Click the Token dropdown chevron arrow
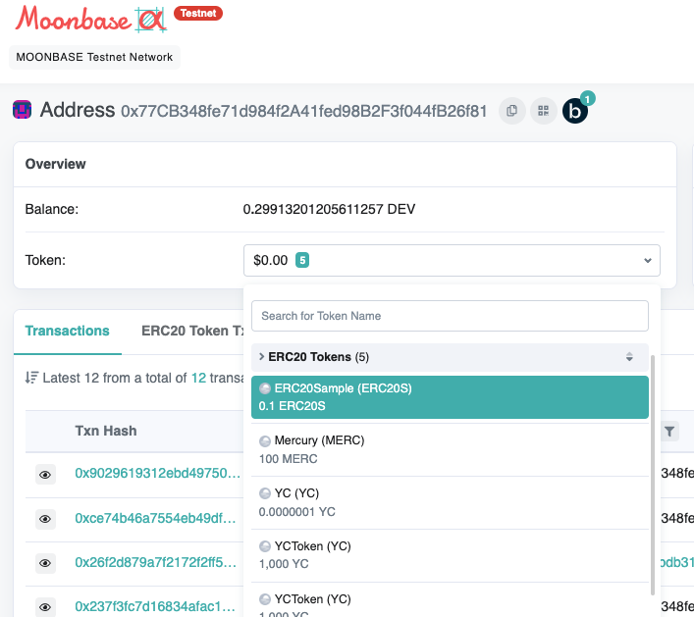694x617 pixels. (x=648, y=261)
